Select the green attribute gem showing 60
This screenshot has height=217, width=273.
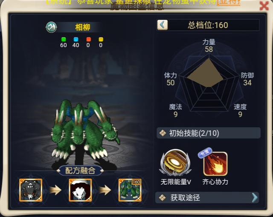click(x=64, y=40)
